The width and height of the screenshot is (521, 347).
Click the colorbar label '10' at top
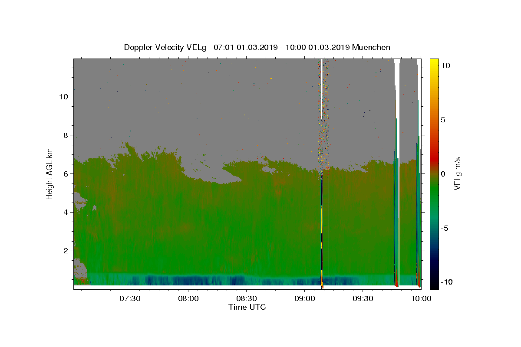coord(445,65)
